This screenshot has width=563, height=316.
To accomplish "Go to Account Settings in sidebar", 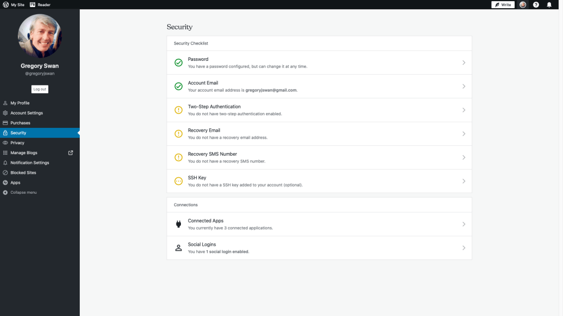I will (x=26, y=113).
